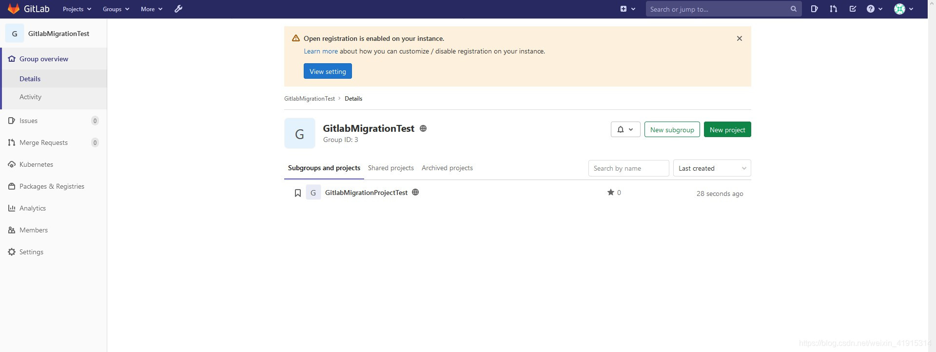
Task: Click the GitlabMigrationTest sidebar group avatar
Action: 15,34
